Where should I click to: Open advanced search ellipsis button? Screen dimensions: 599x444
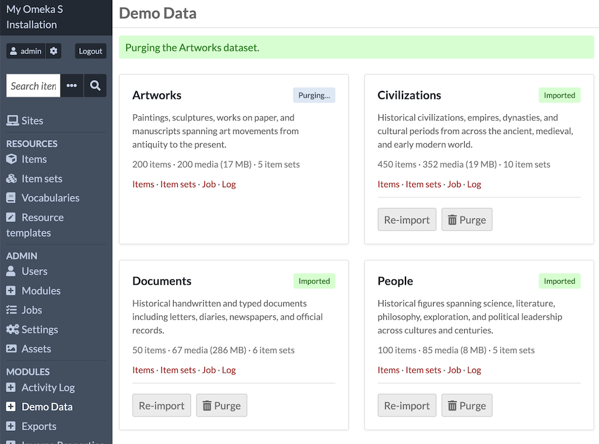(72, 86)
